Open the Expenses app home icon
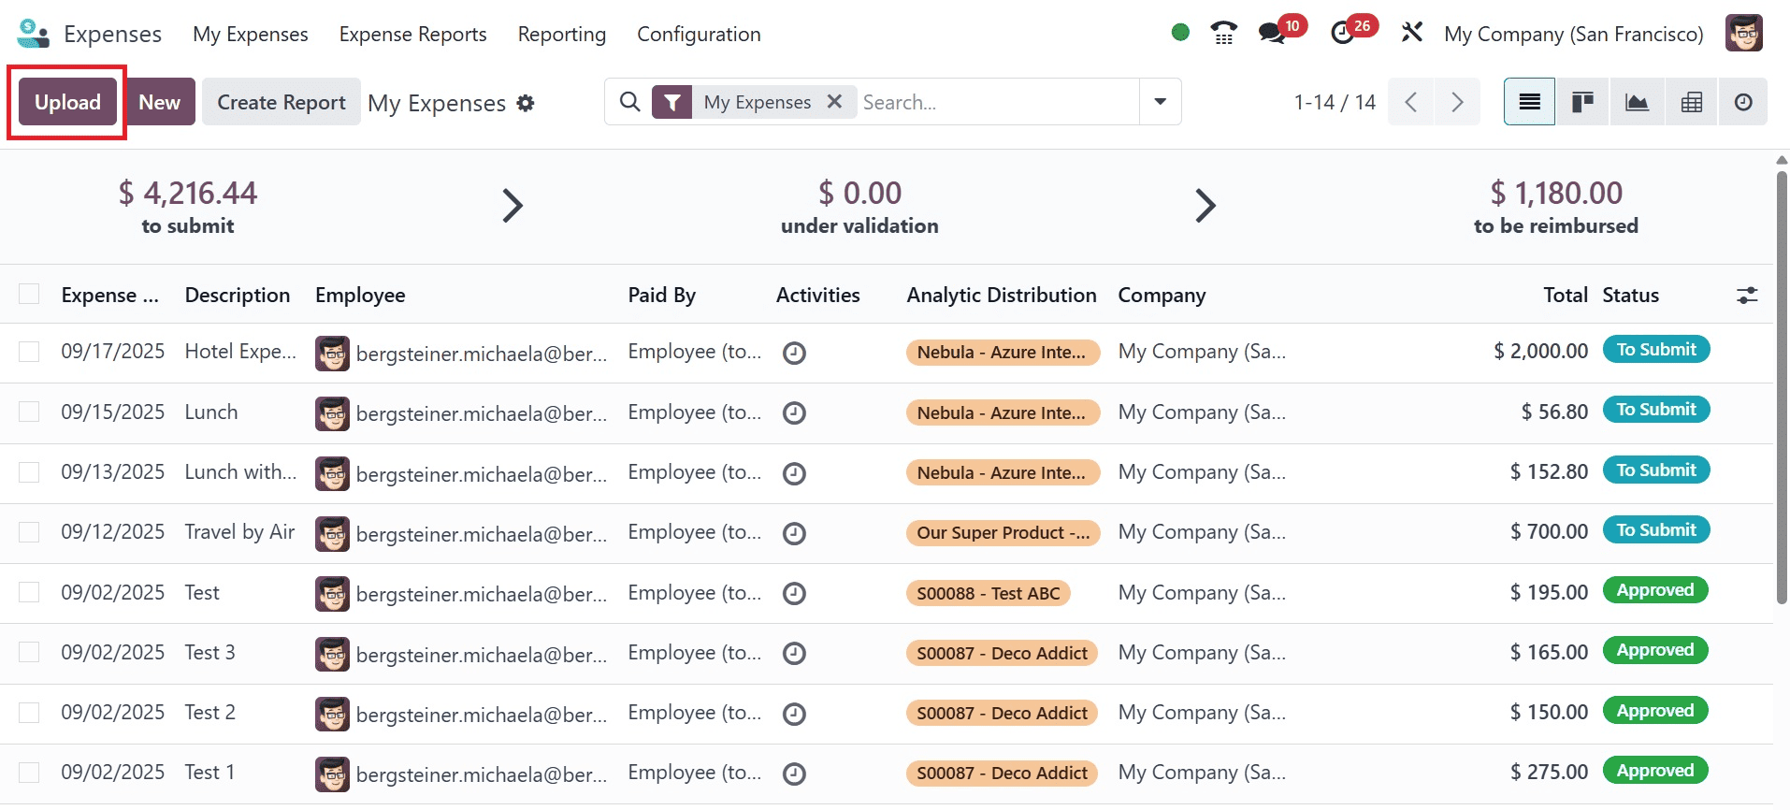This screenshot has width=1790, height=810. click(34, 34)
